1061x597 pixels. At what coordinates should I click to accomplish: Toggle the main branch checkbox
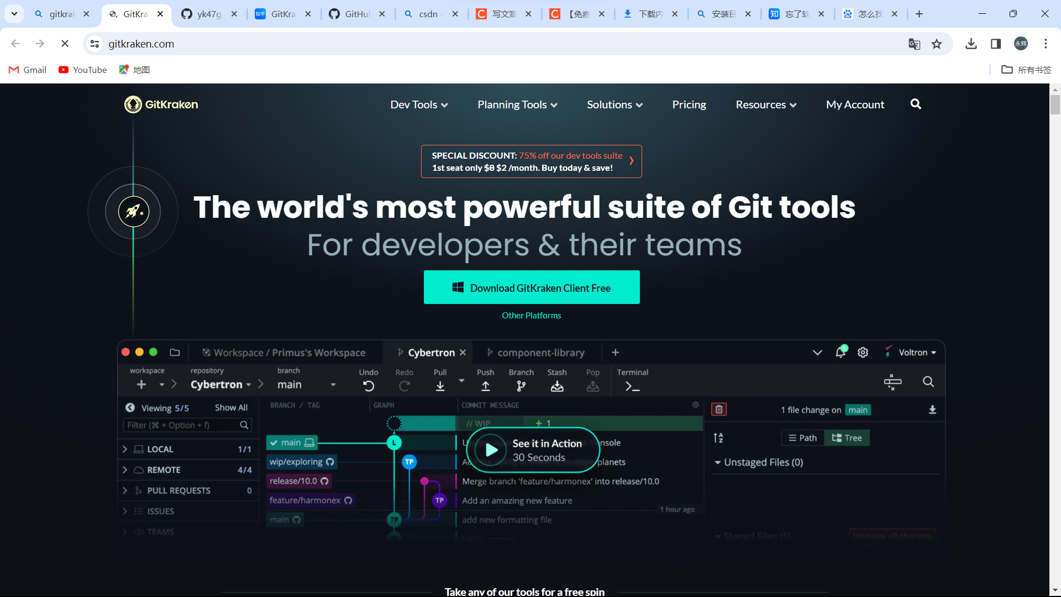[275, 442]
